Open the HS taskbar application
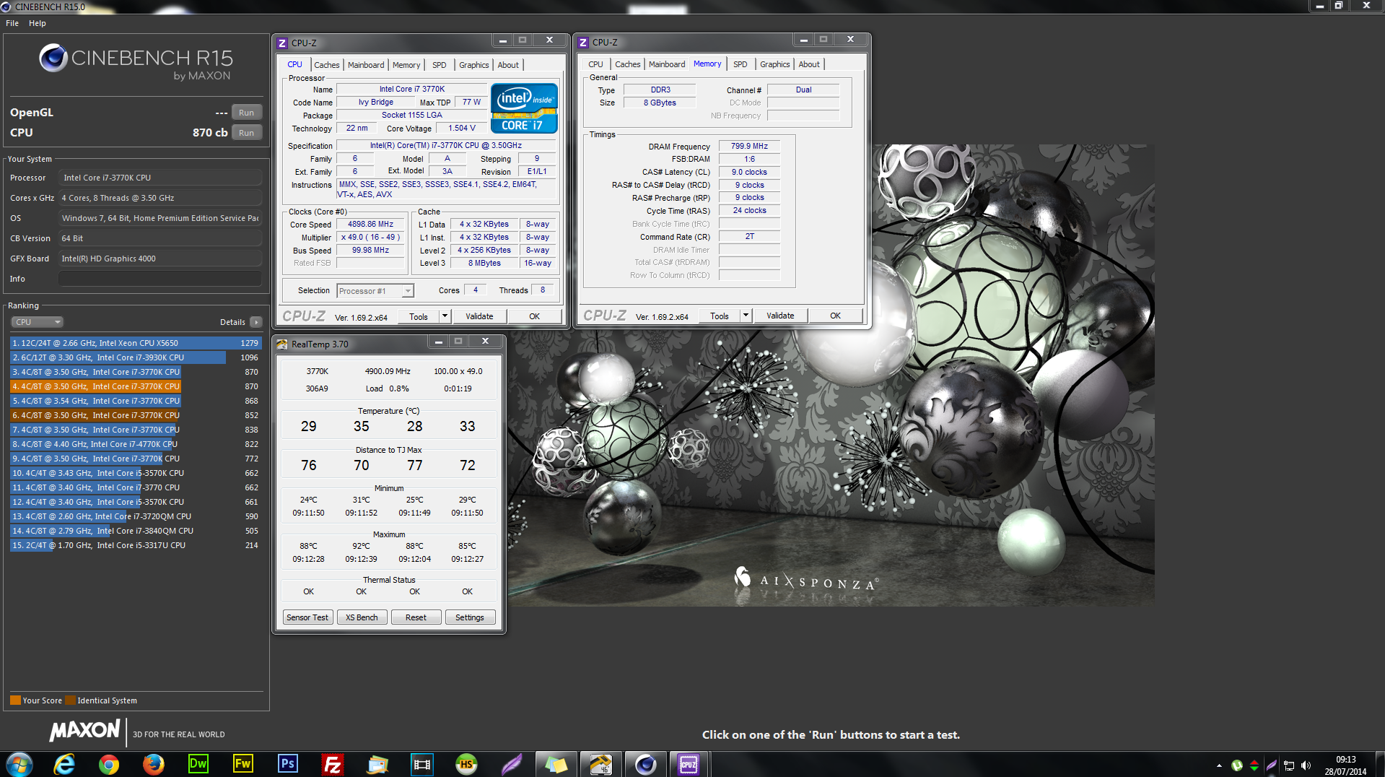 pos(467,764)
